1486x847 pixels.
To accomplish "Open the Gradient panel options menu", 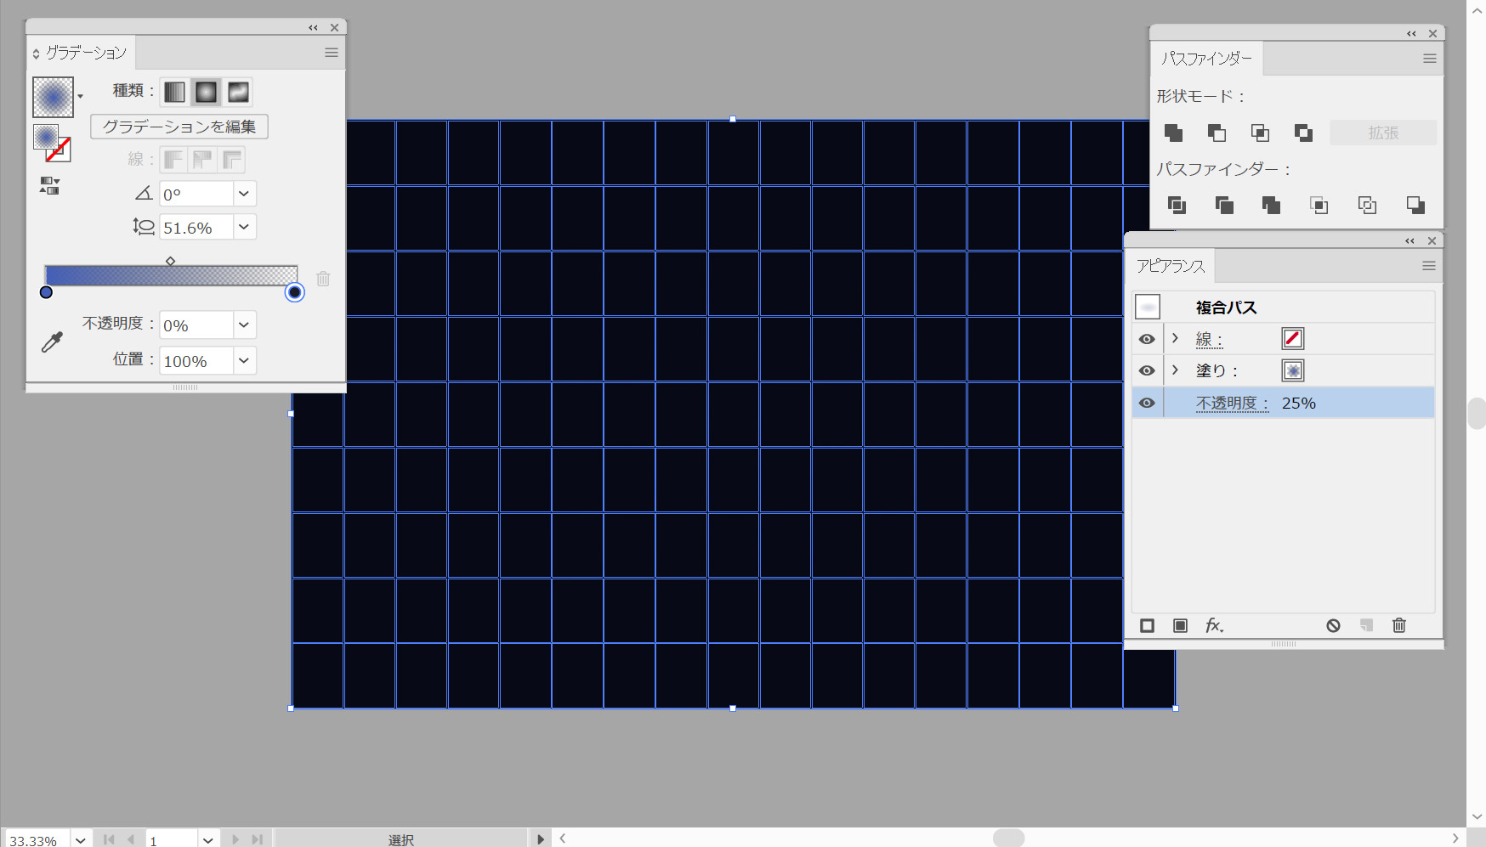I will 332,53.
